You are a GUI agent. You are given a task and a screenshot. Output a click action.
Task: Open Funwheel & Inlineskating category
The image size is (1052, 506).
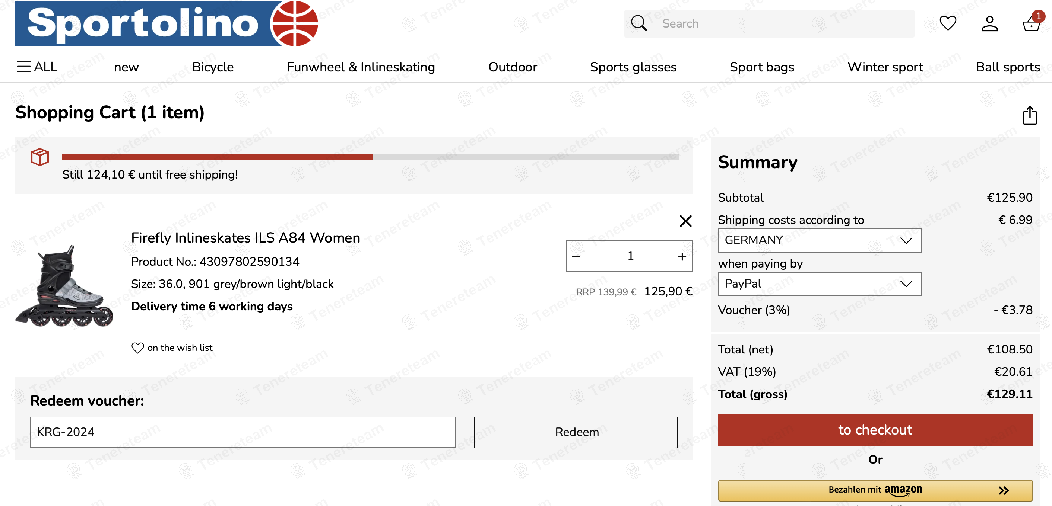(x=361, y=67)
